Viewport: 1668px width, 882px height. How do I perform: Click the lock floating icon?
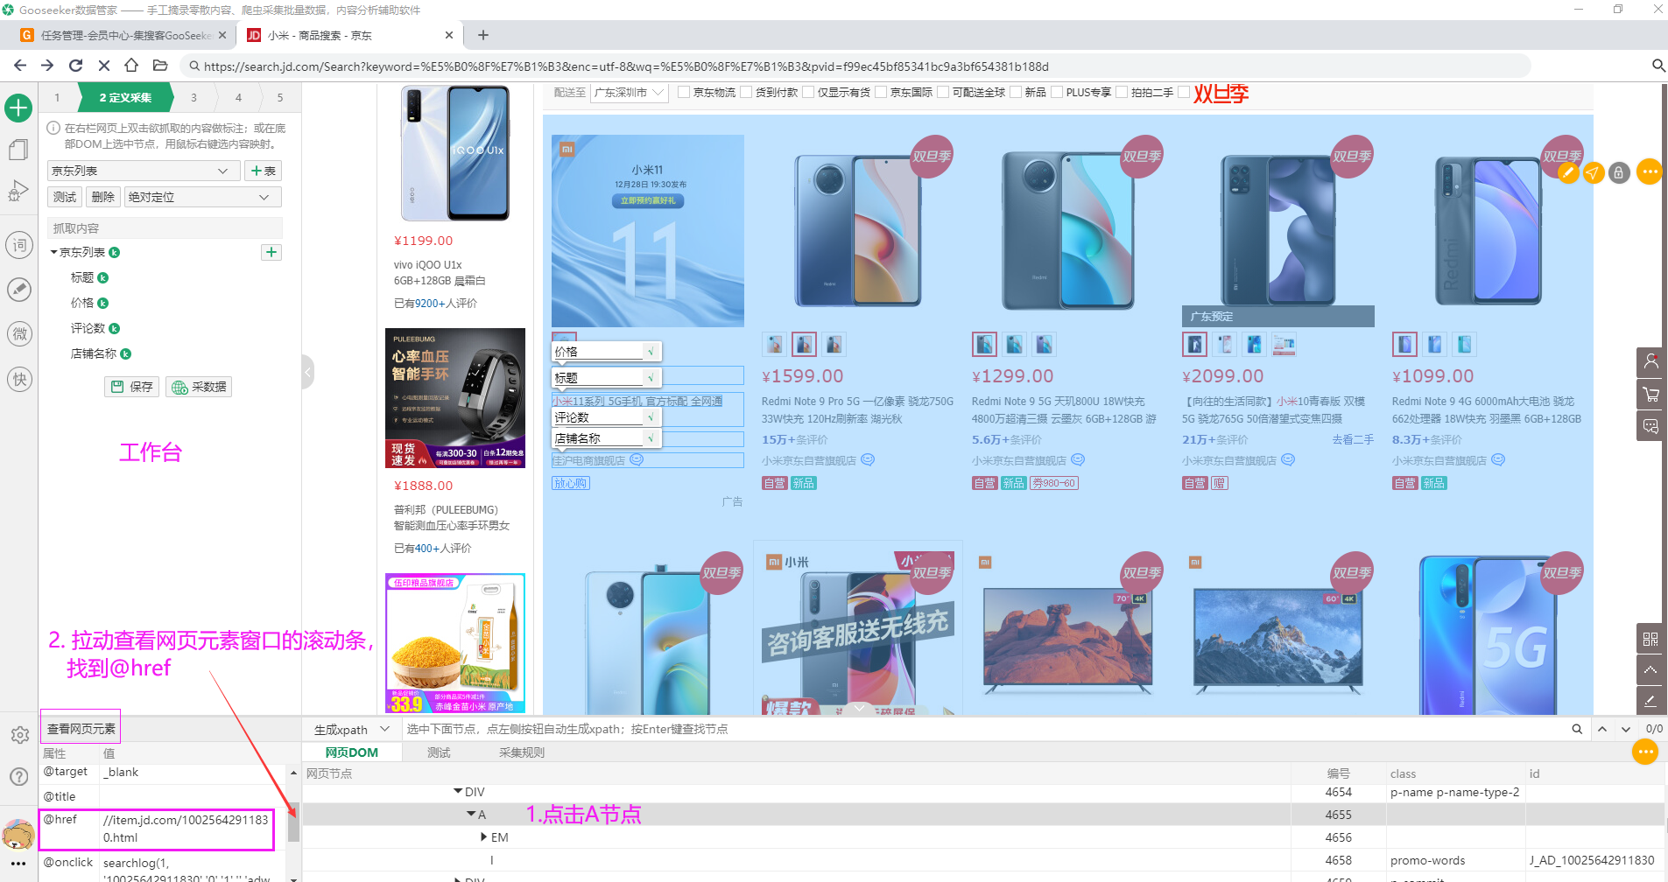pyautogui.click(x=1619, y=173)
